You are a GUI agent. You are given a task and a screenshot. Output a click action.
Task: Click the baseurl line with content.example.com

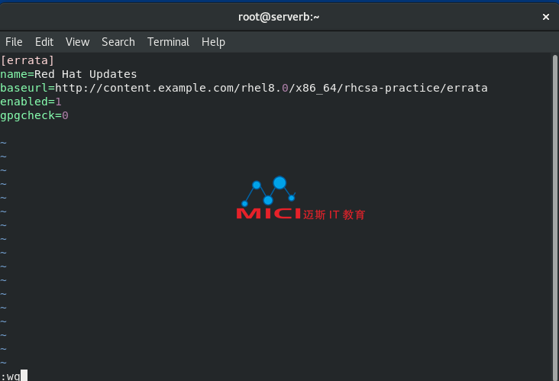[x=244, y=88]
